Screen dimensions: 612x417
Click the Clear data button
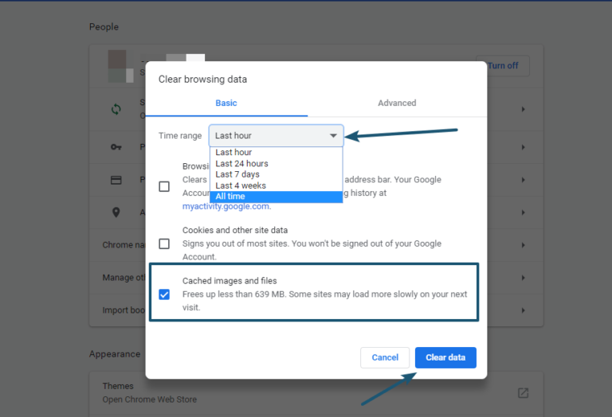445,357
